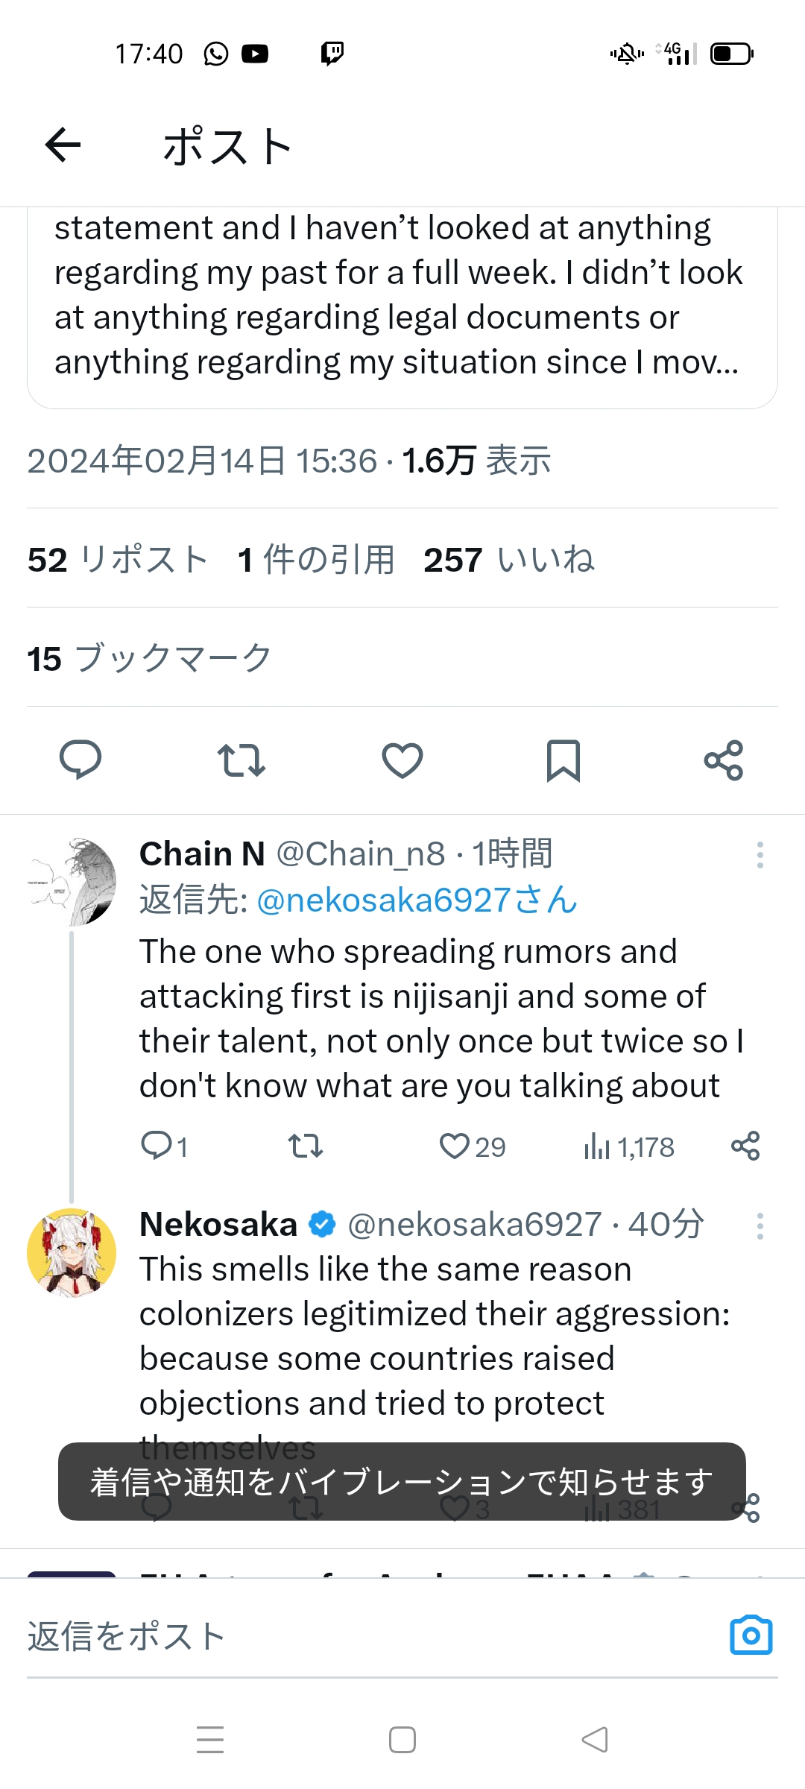Open replies to Chain N's comment
This screenshot has width=805, height=1789.
pyautogui.click(x=157, y=1146)
